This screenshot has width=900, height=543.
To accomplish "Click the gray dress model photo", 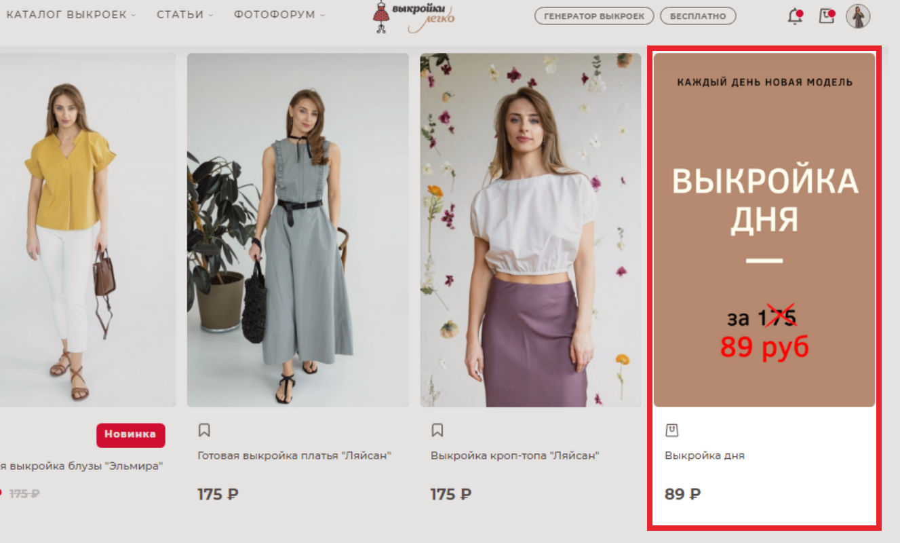I will pos(298,230).
